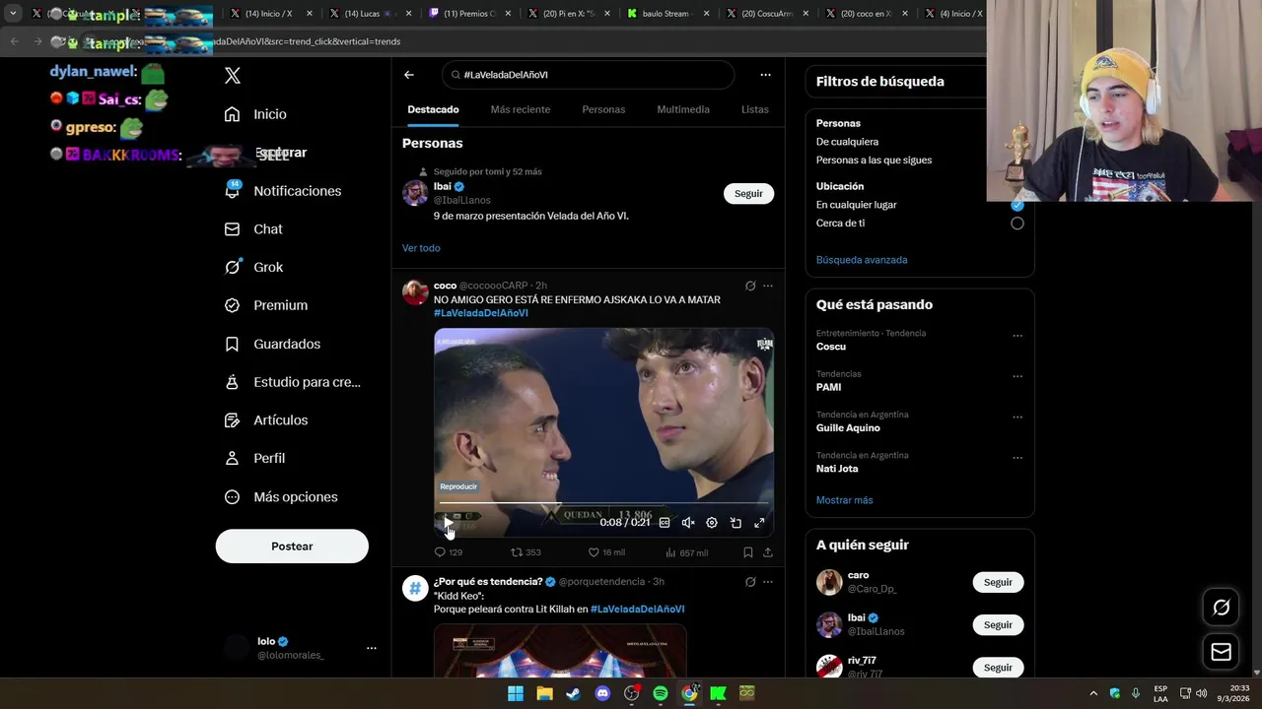Open Windows Start menu
1262x709 pixels.
coord(516,693)
